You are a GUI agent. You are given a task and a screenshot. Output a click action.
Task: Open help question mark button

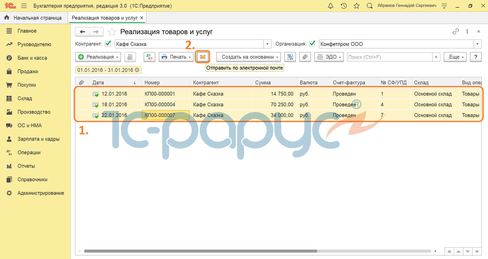tap(476, 57)
